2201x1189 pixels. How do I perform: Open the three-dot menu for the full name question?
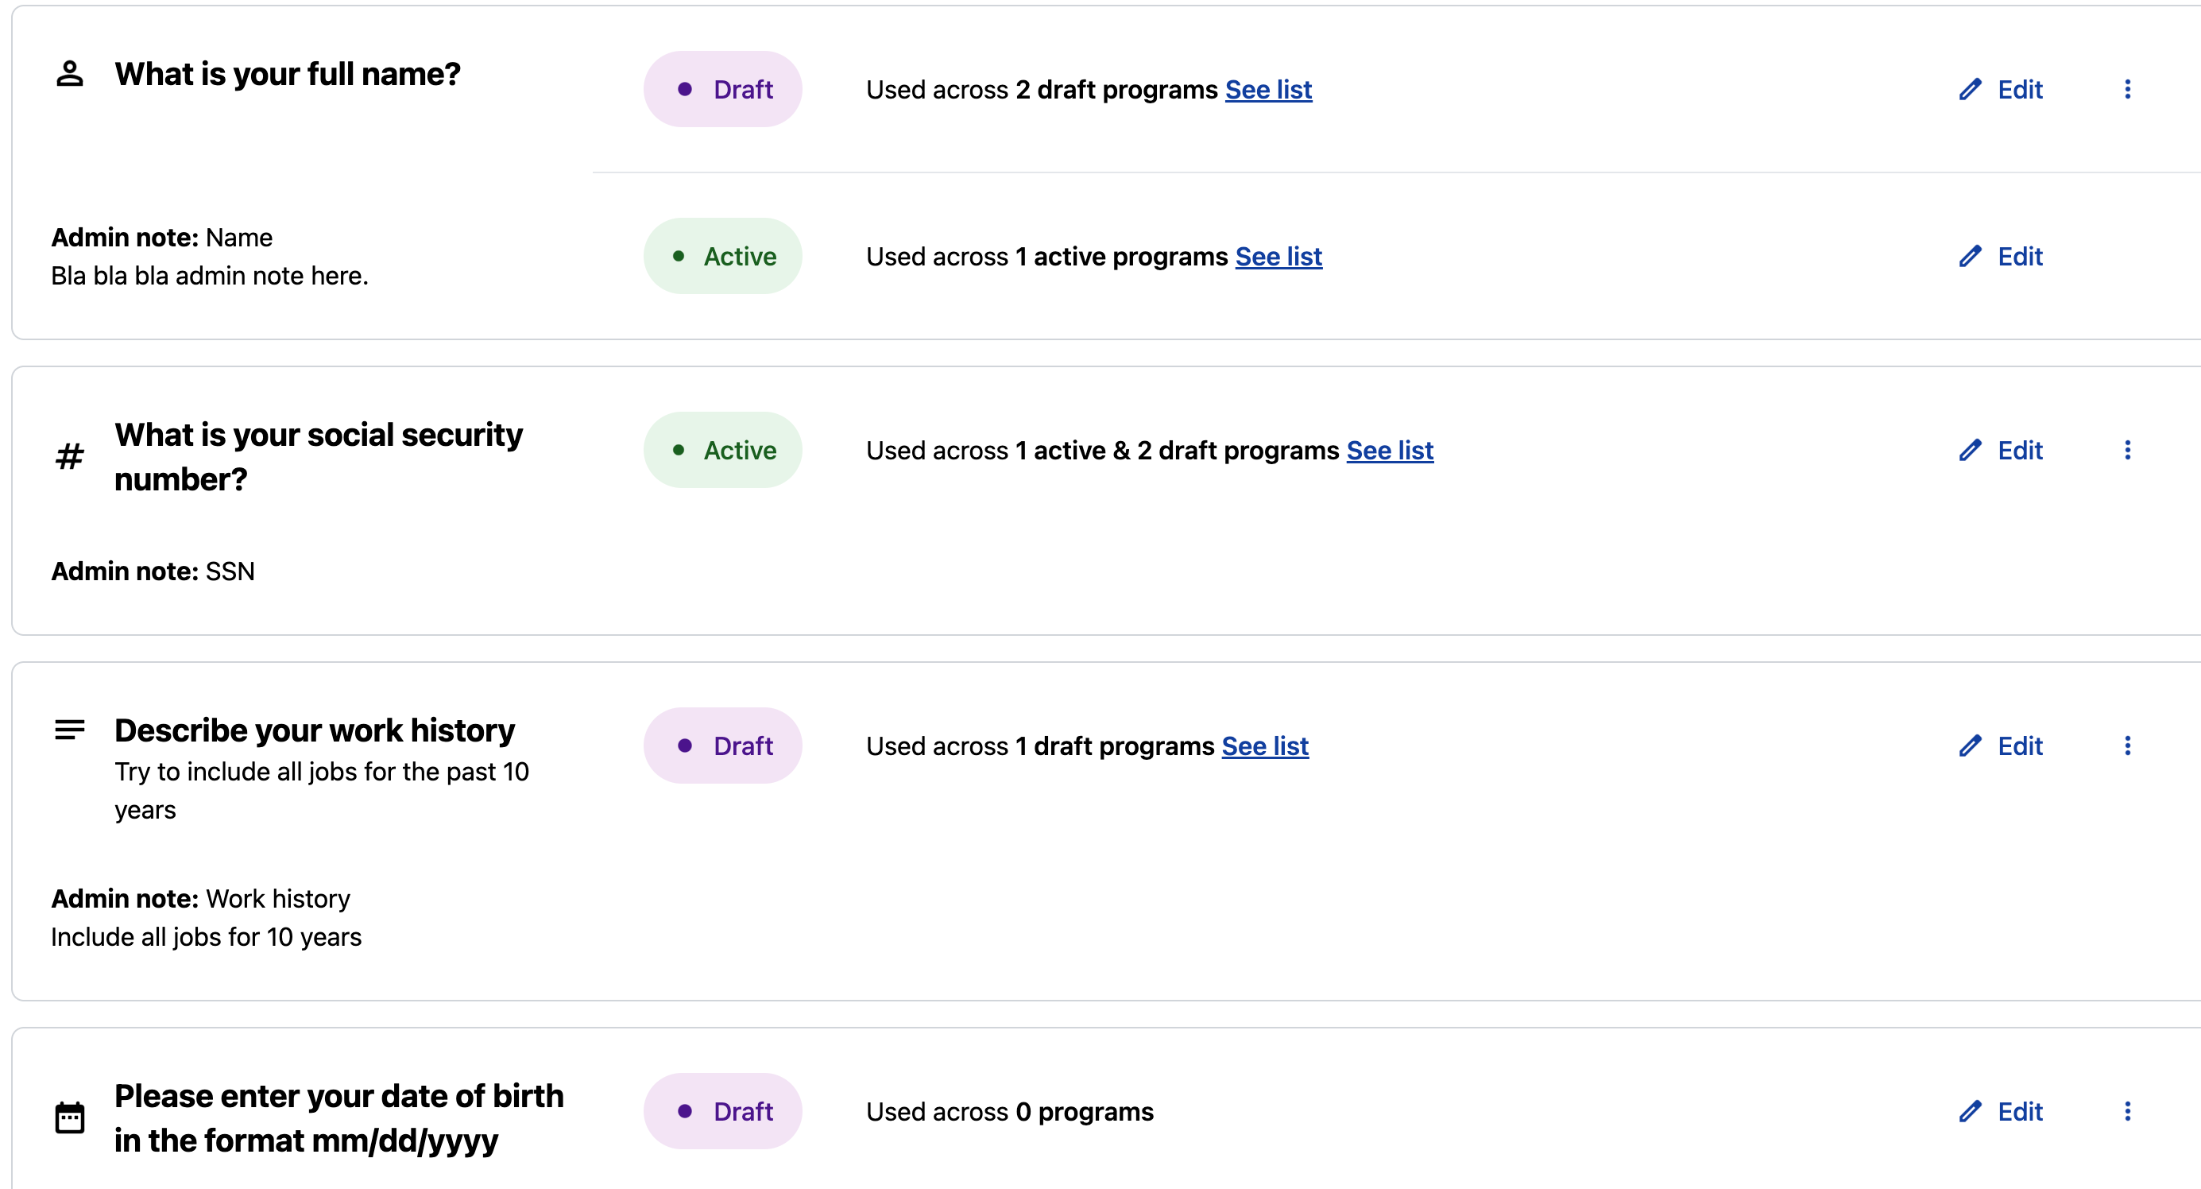pos(2128,89)
